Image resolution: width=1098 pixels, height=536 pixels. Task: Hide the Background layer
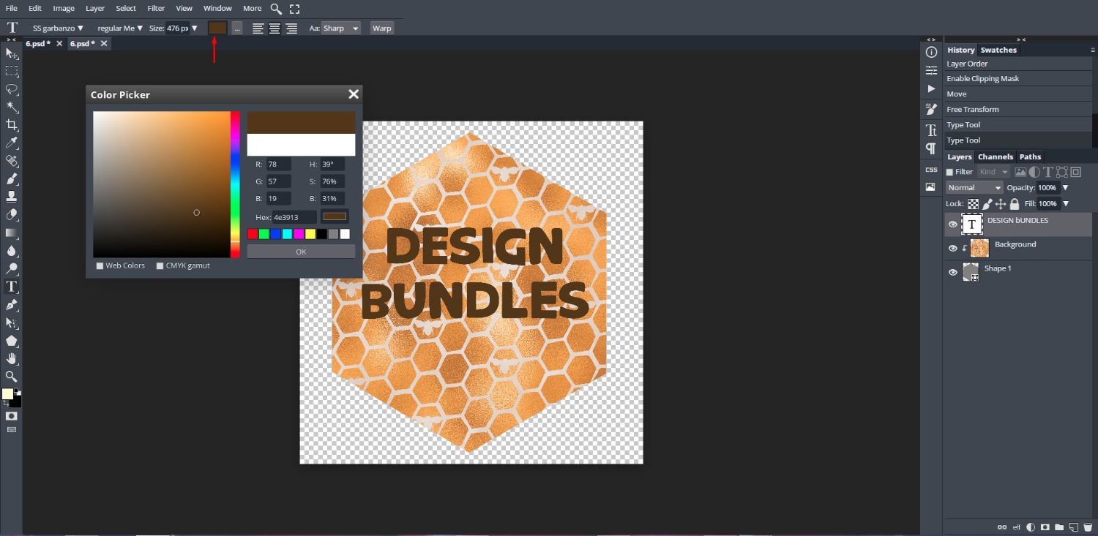coord(952,249)
